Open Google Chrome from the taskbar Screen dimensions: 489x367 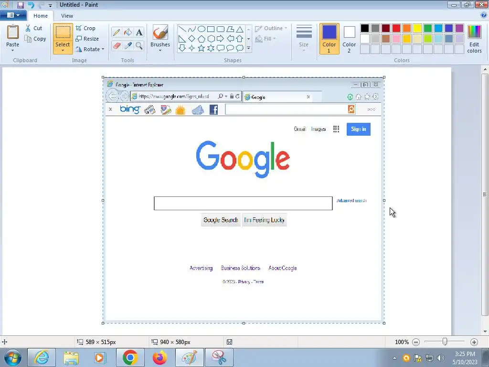pos(130,357)
